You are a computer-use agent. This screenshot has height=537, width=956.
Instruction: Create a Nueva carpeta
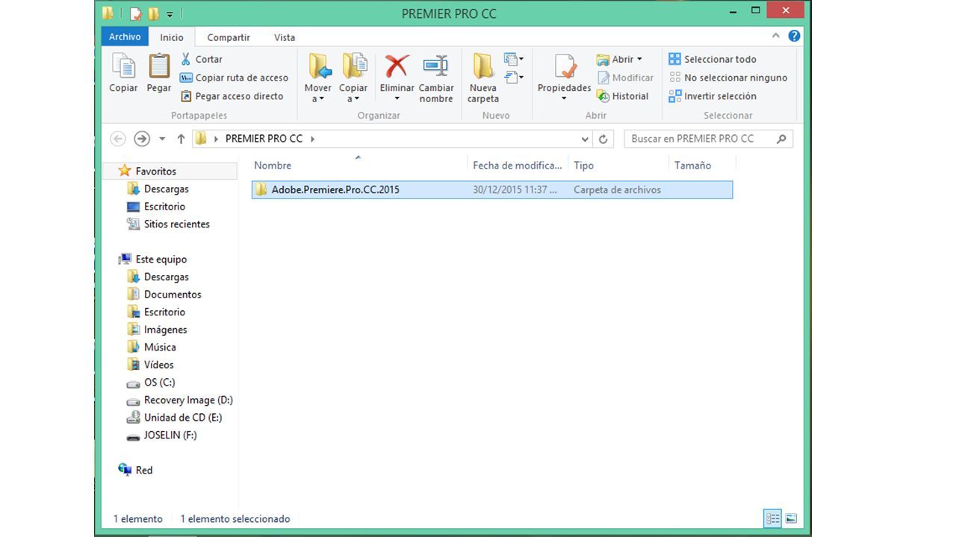coord(483,78)
